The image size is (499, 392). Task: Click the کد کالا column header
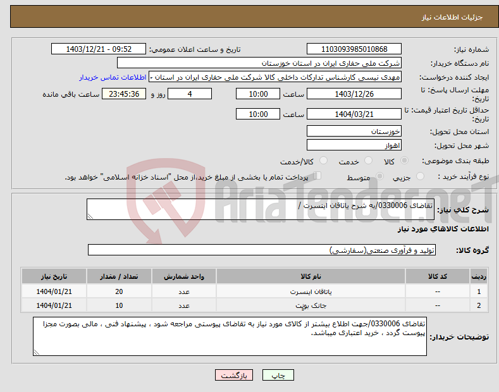tap(438, 276)
